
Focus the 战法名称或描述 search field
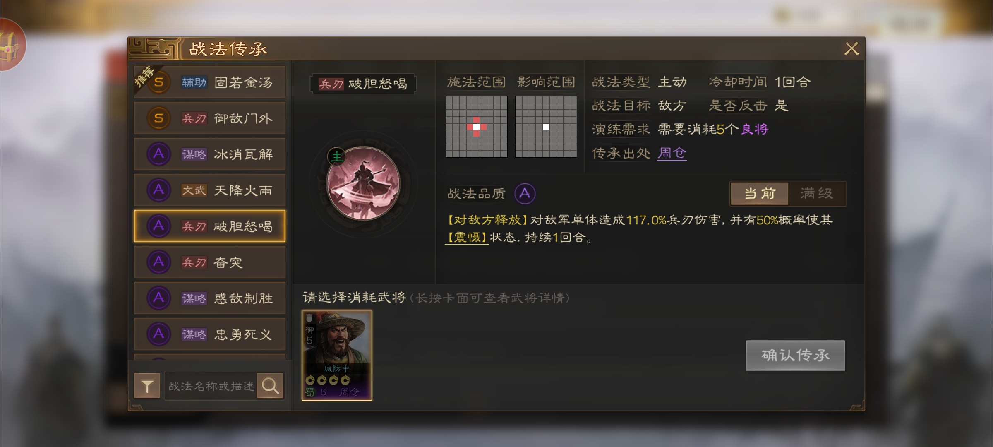tap(211, 386)
